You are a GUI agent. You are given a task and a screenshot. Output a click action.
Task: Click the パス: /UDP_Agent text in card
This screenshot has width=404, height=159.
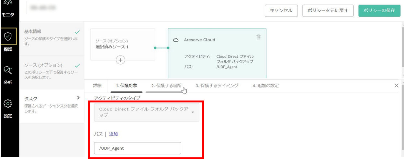point(210,67)
